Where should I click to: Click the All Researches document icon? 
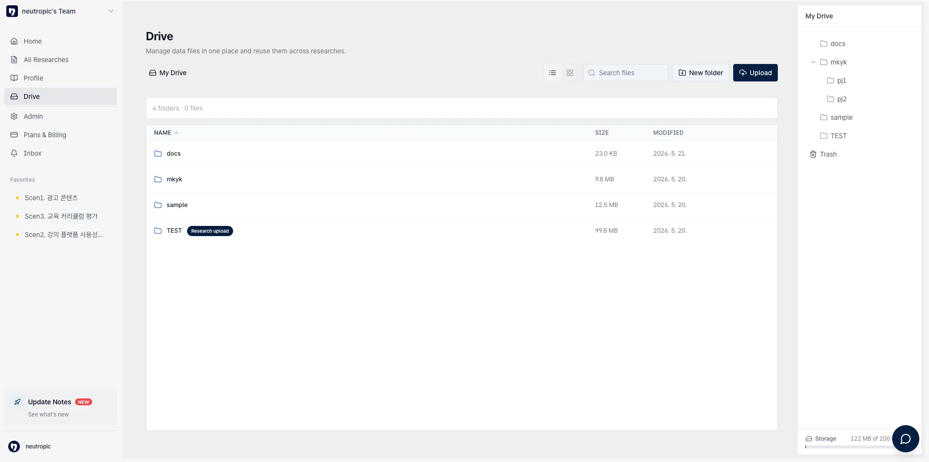pos(14,60)
